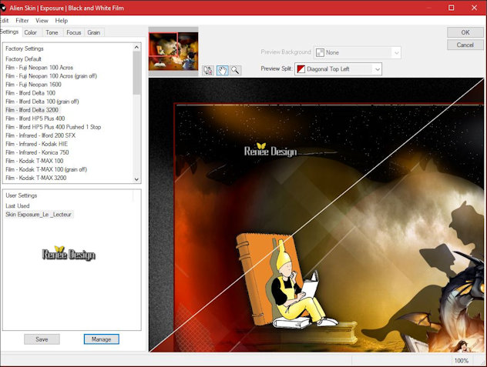Screen dimensions: 487x367
Task: Click the Save settings button
Action: [42, 339]
